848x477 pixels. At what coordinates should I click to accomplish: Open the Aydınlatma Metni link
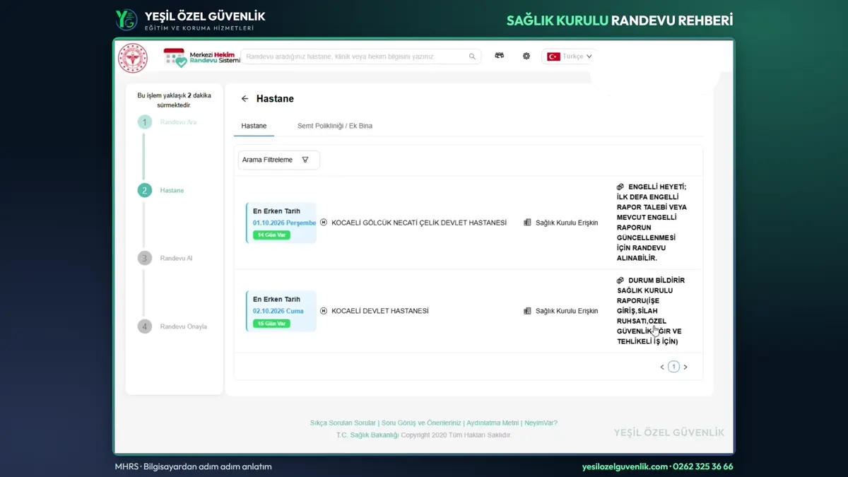493,423
